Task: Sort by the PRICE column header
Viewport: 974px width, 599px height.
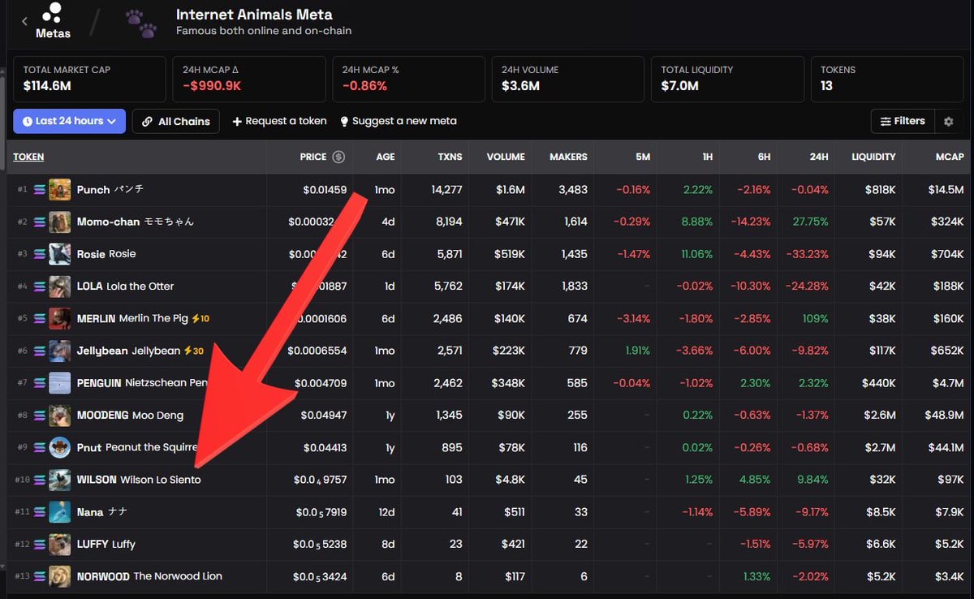Action: tap(313, 157)
